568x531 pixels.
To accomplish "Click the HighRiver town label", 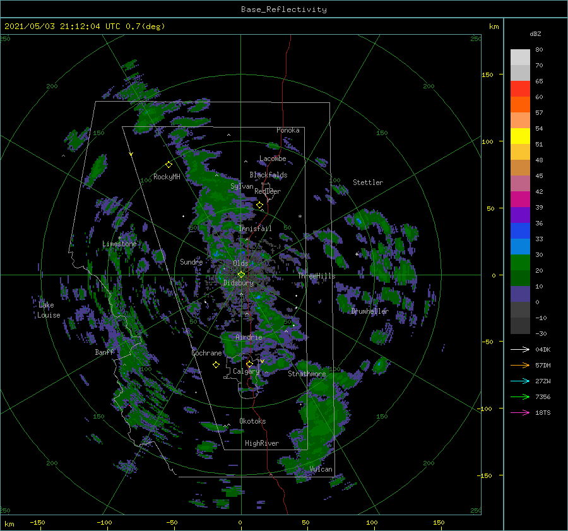I will [262, 443].
